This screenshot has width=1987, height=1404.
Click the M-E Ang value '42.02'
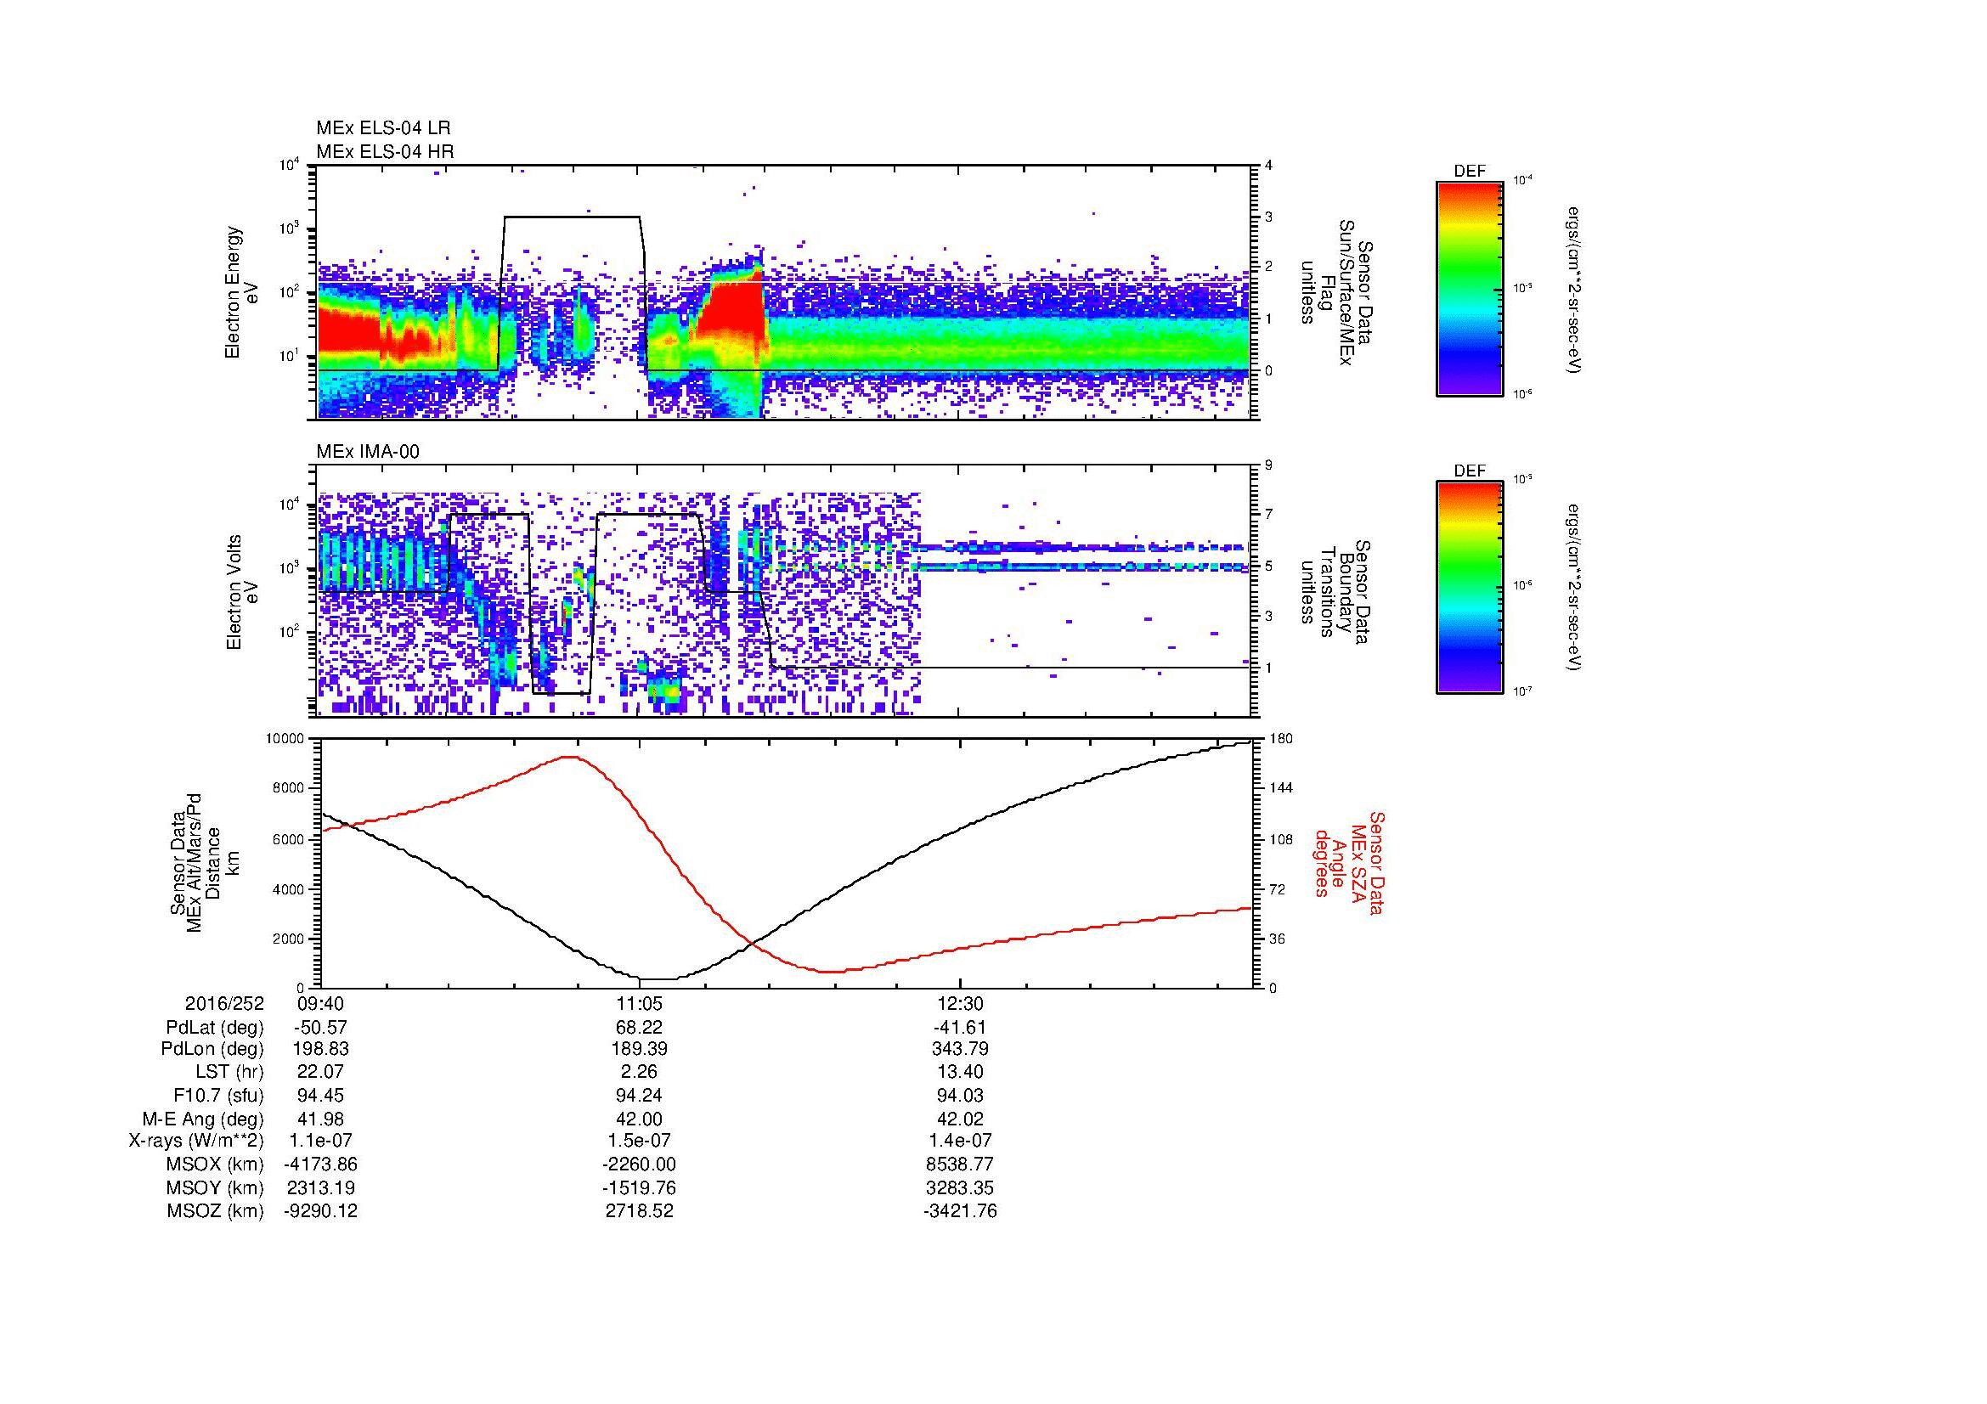pyautogui.click(x=960, y=1119)
